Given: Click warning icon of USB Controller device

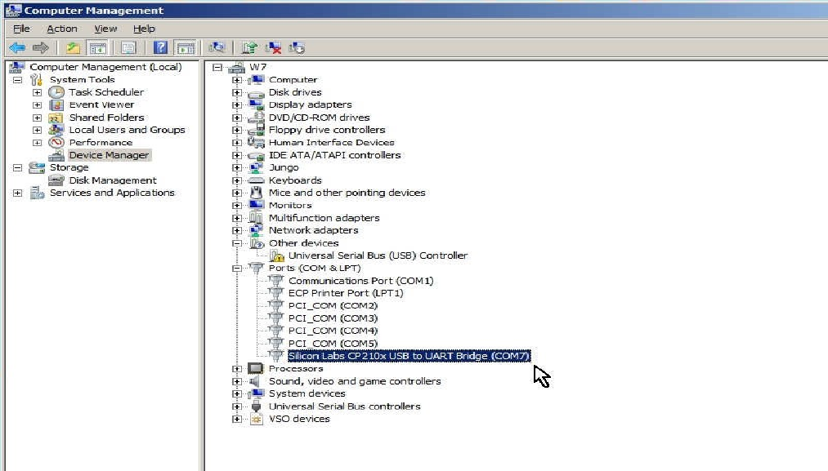Looking at the screenshot, I should (x=276, y=255).
